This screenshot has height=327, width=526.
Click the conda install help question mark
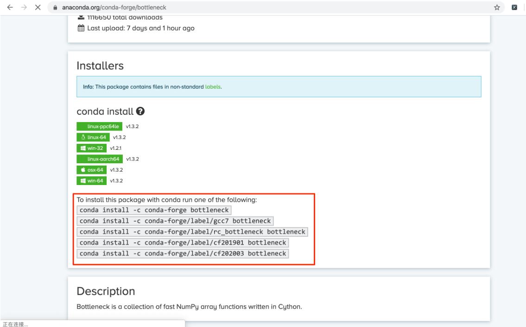point(140,111)
